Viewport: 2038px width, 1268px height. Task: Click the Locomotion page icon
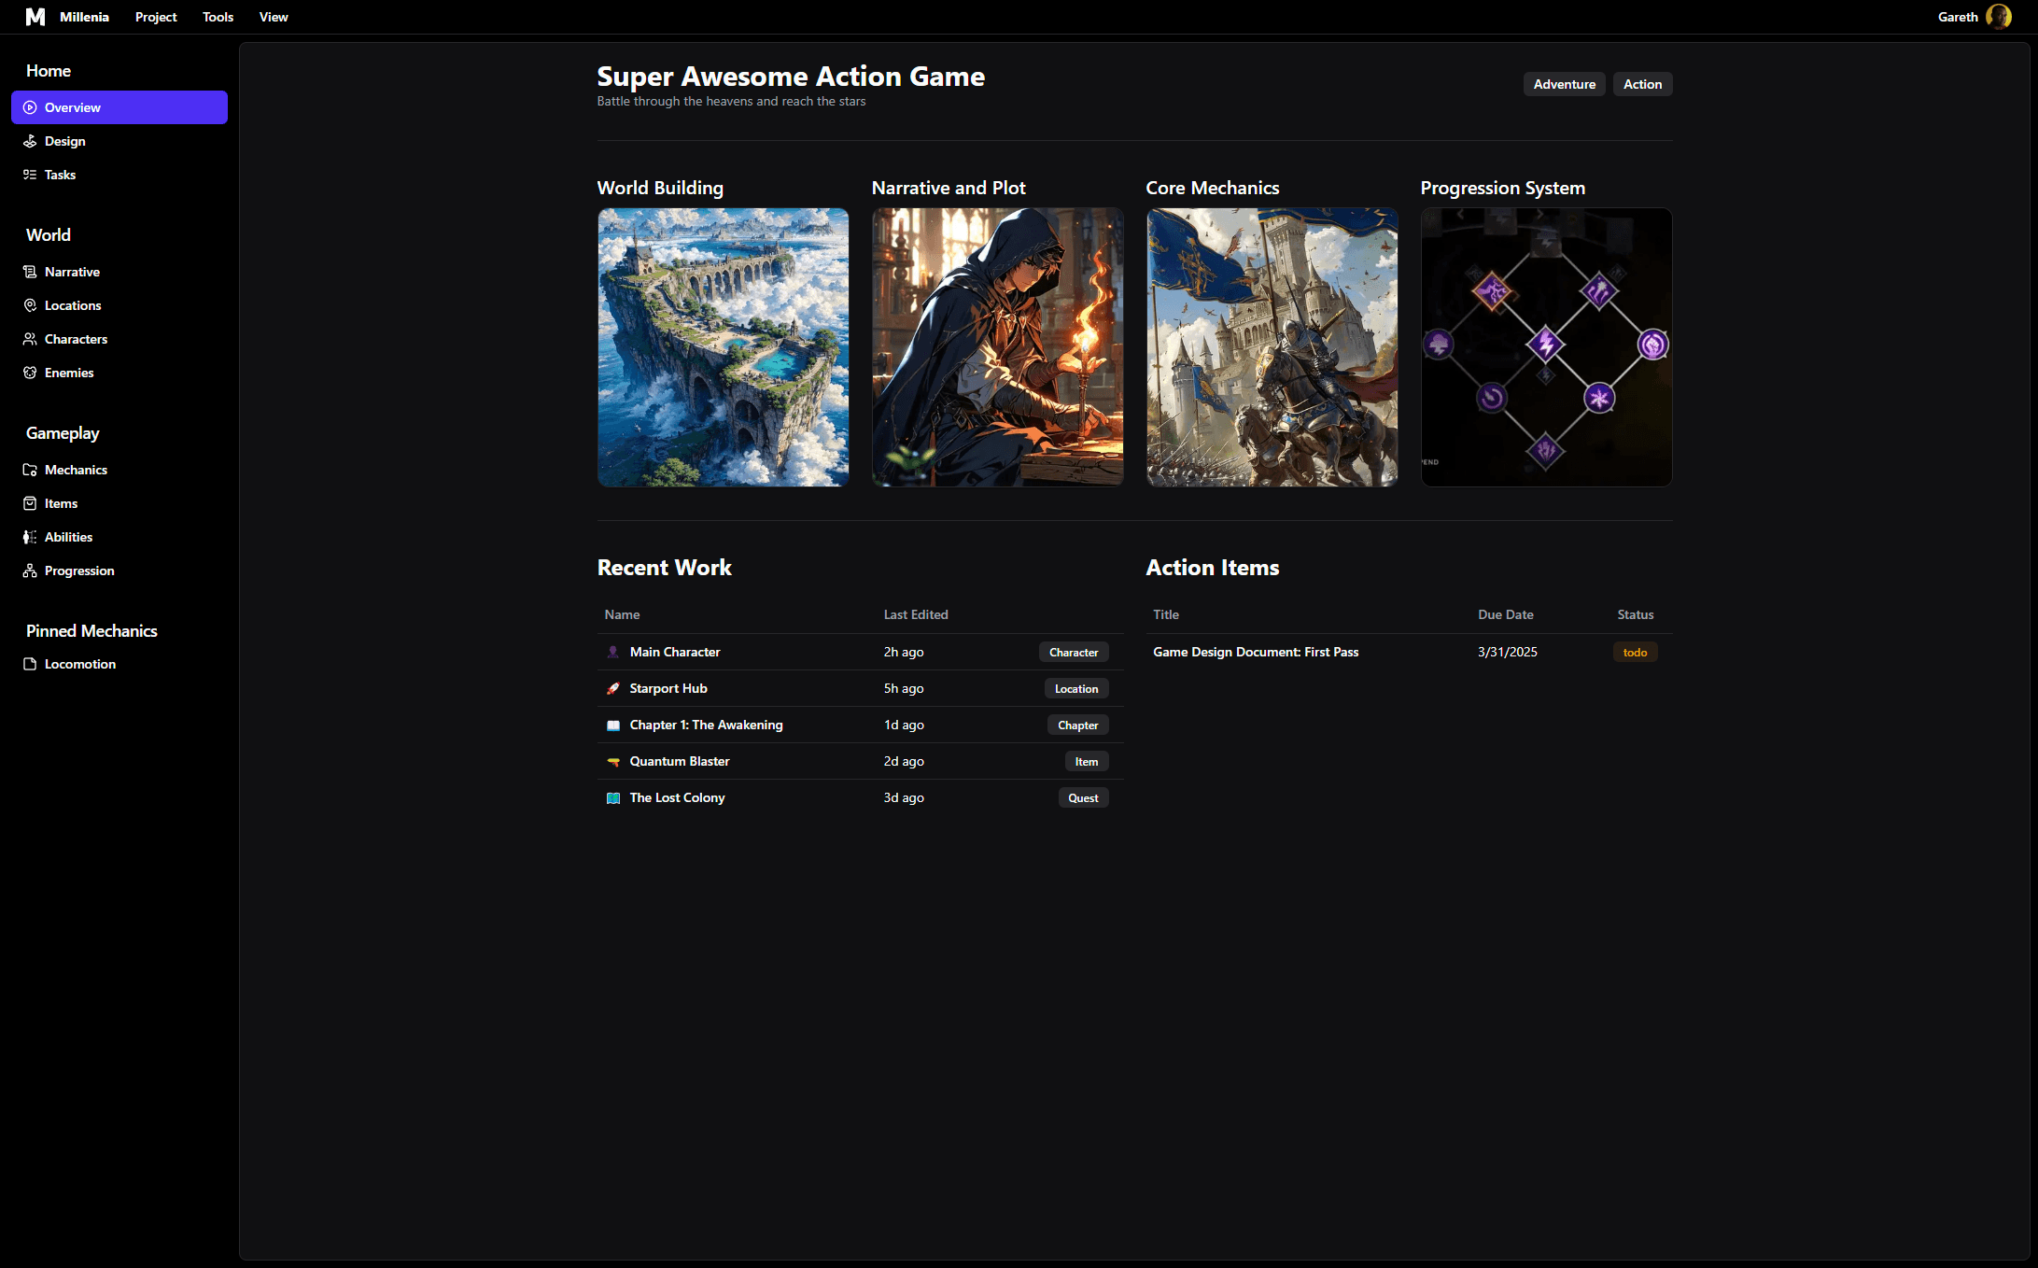tap(31, 664)
